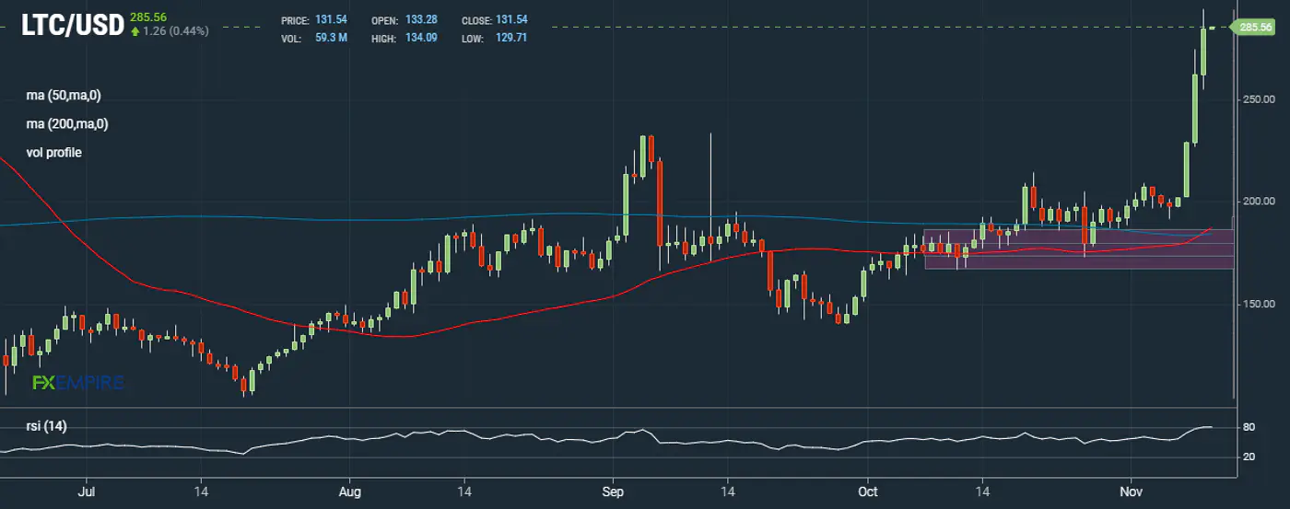This screenshot has width=1290, height=509.
Task: Click the PRICE 131.54 readout
Action: pos(314,19)
